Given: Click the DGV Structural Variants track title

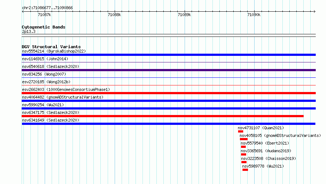Looking at the screenshot, I should 51,47.
